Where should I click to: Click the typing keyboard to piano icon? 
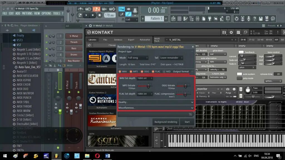[122, 9]
